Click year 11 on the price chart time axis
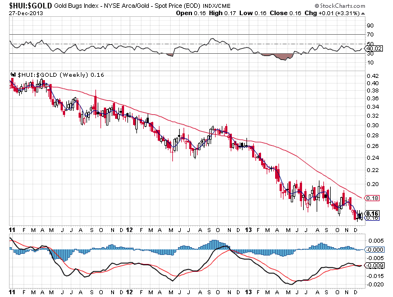This screenshot has height=297, width=393. [12, 230]
